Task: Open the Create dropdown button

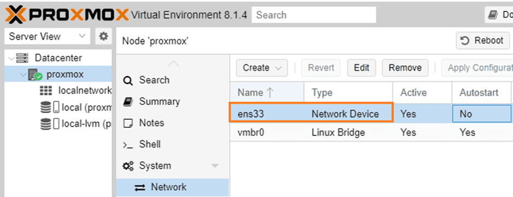Action: pyautogui.click(x=262, y=68)
